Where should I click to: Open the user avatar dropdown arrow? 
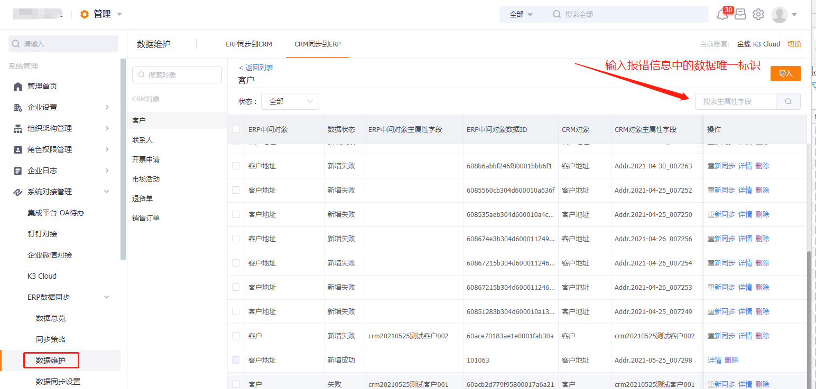[x=794, y=15]
